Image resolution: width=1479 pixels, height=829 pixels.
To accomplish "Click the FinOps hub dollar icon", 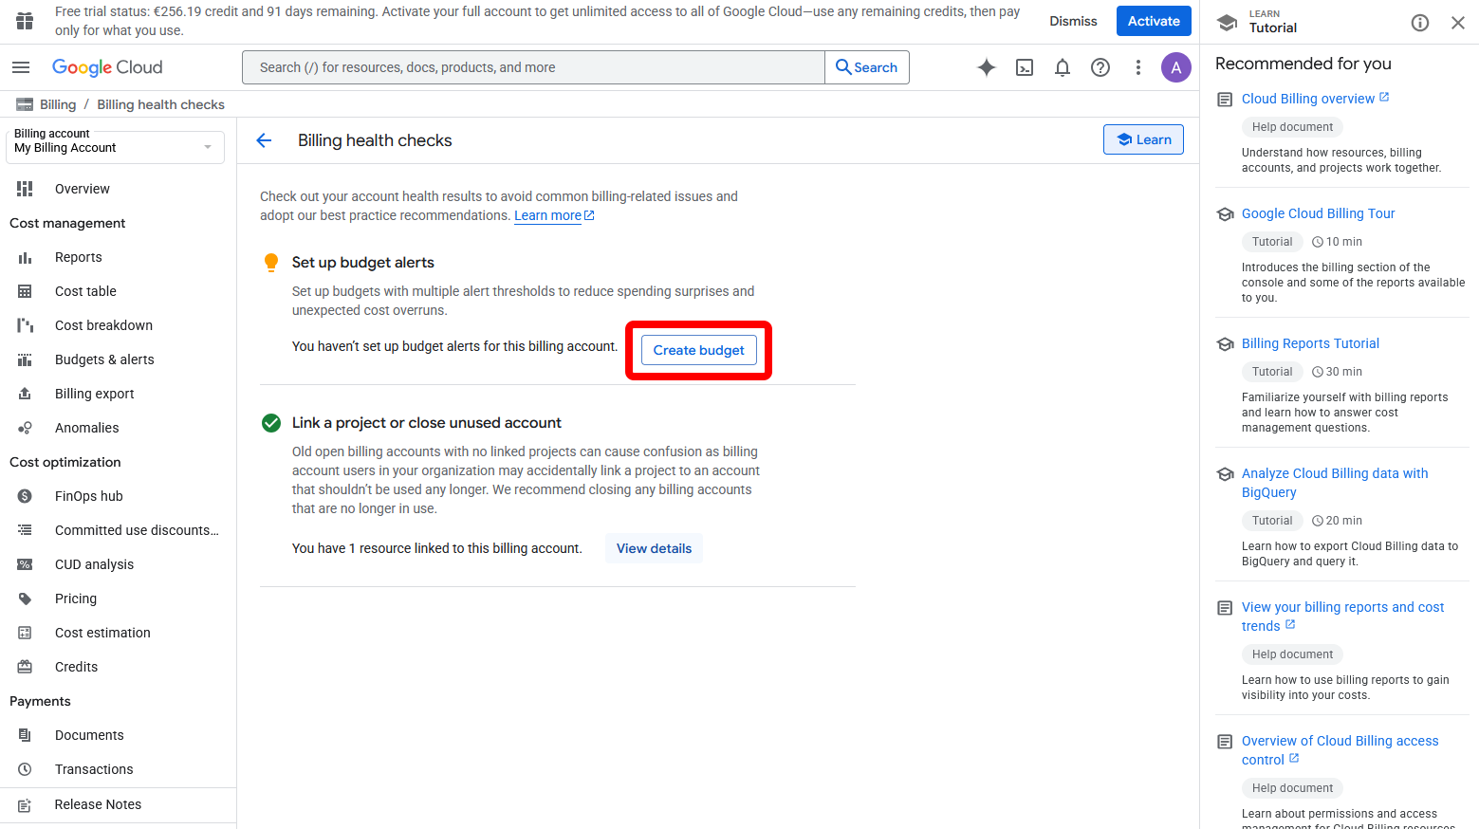I will [x=25, y=496].
